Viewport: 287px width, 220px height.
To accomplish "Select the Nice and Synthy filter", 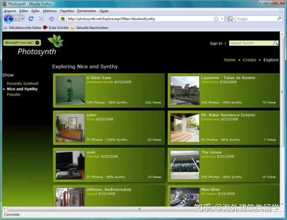I will click(22, 89).
